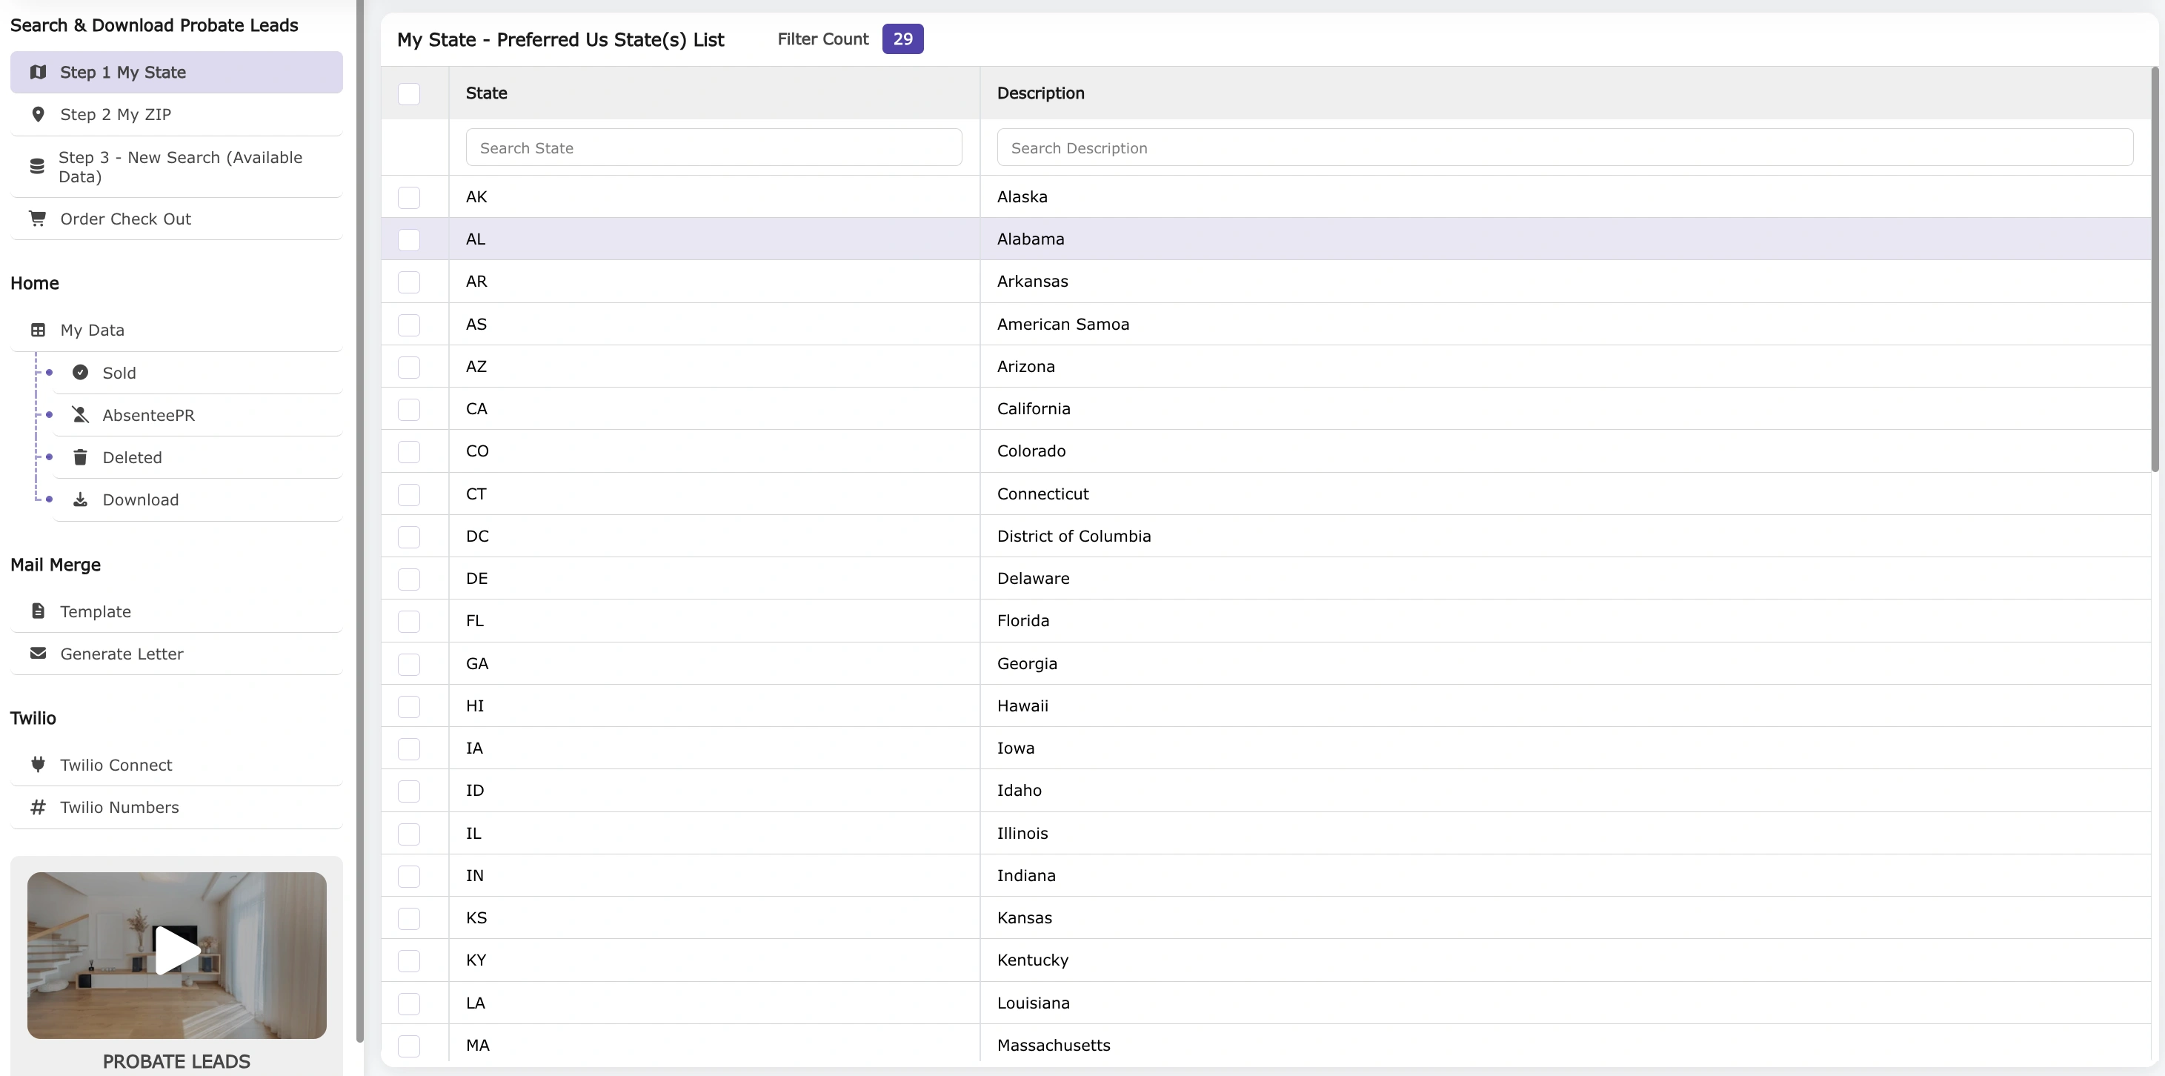
Task: Check the select-all checkbox in table header
Action: 409,93
